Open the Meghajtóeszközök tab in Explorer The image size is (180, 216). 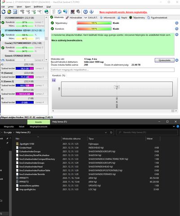39,126
